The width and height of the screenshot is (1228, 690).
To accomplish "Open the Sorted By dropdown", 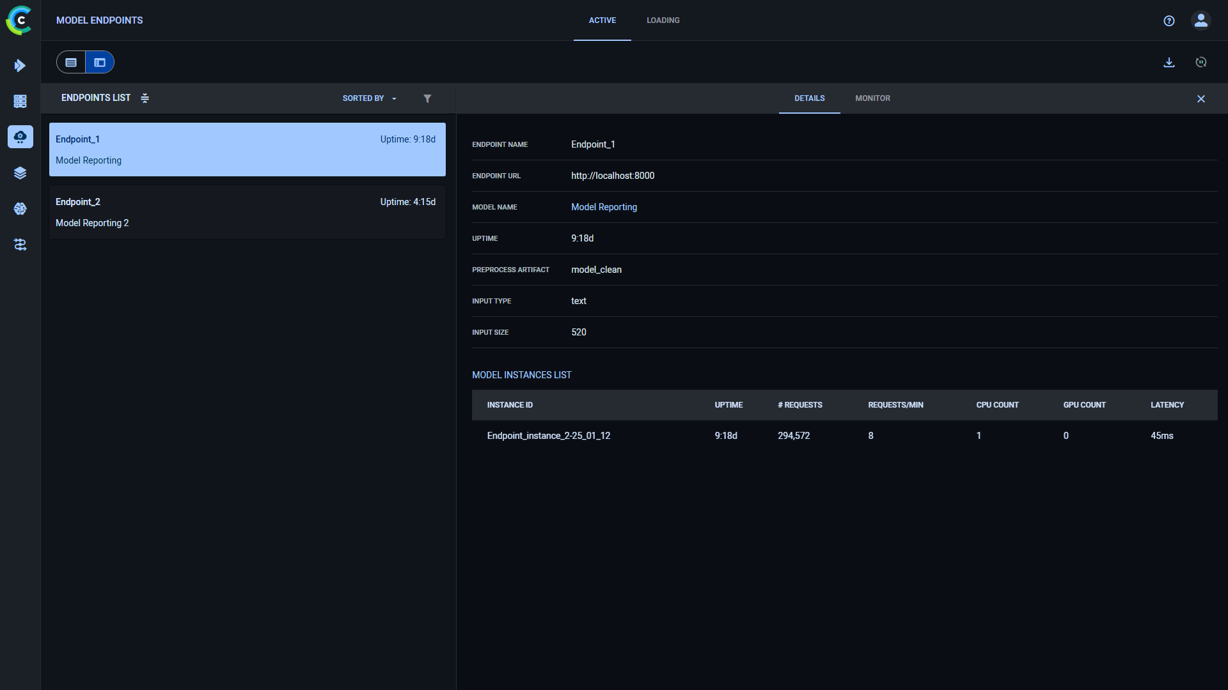I will point(369,98).
